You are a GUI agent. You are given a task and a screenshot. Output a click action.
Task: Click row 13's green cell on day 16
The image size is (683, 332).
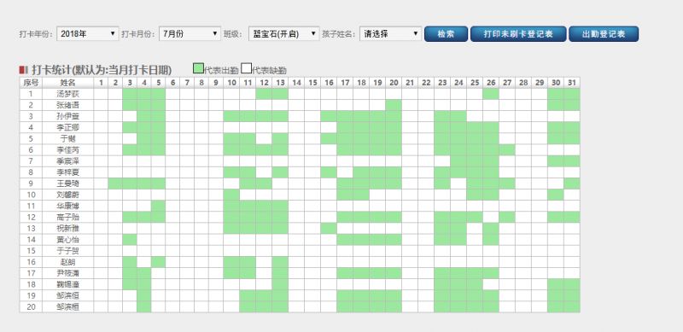pyautogui.click(x=329, y=229)
